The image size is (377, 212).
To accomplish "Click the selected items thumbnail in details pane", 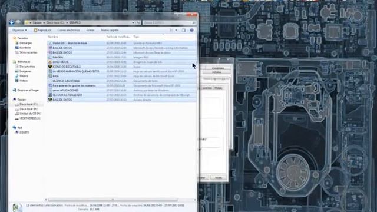I will tap(17, 207).
